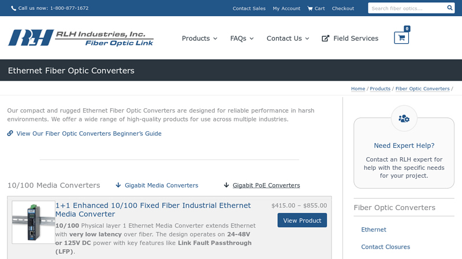Click in the Search fiber optics field
The height and width of the screenshot is (259, 462).
pos(405,8)
